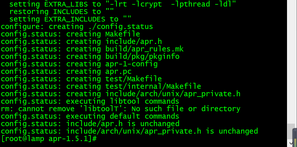297x147 pixels.
Task: Click the 'setting EXTRA_LIBS' output line
Action: click(x=122, y=4)
